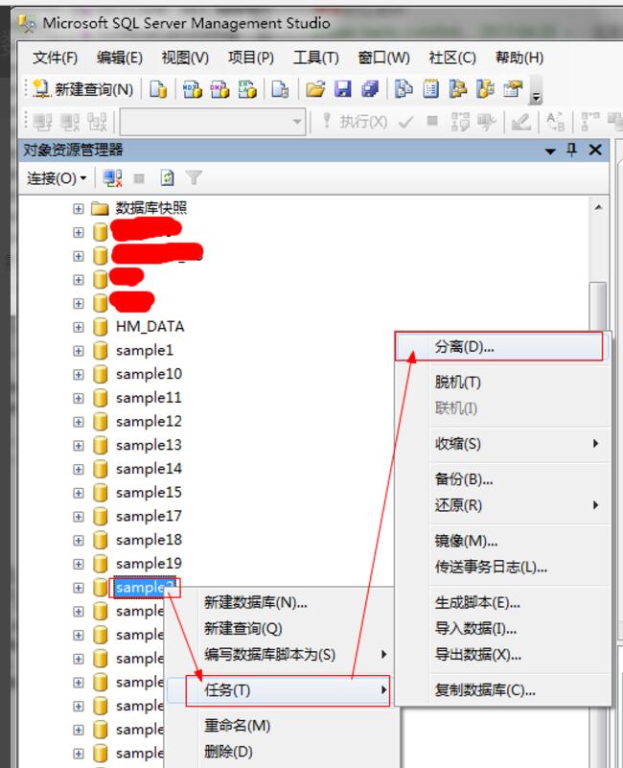Click the display estimated execution plan icon
The height and width of the screenshot is (768, 623).
460,122
